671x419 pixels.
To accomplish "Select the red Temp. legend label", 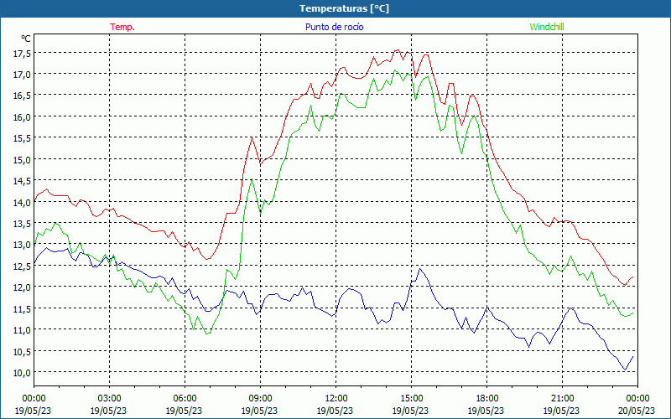I will tap(122, 27).
